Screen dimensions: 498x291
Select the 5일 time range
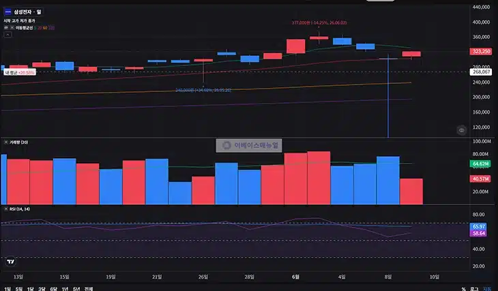19,289
